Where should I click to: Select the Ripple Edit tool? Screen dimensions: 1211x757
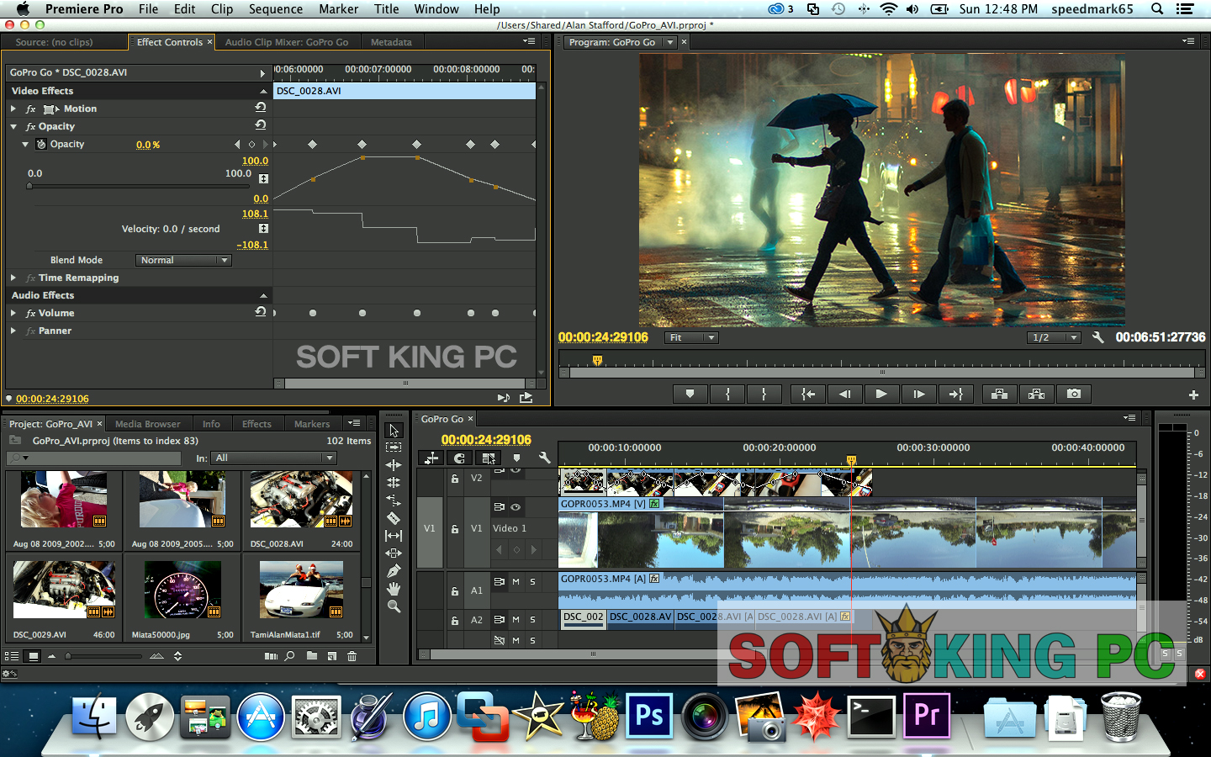(x=394, y=465)
